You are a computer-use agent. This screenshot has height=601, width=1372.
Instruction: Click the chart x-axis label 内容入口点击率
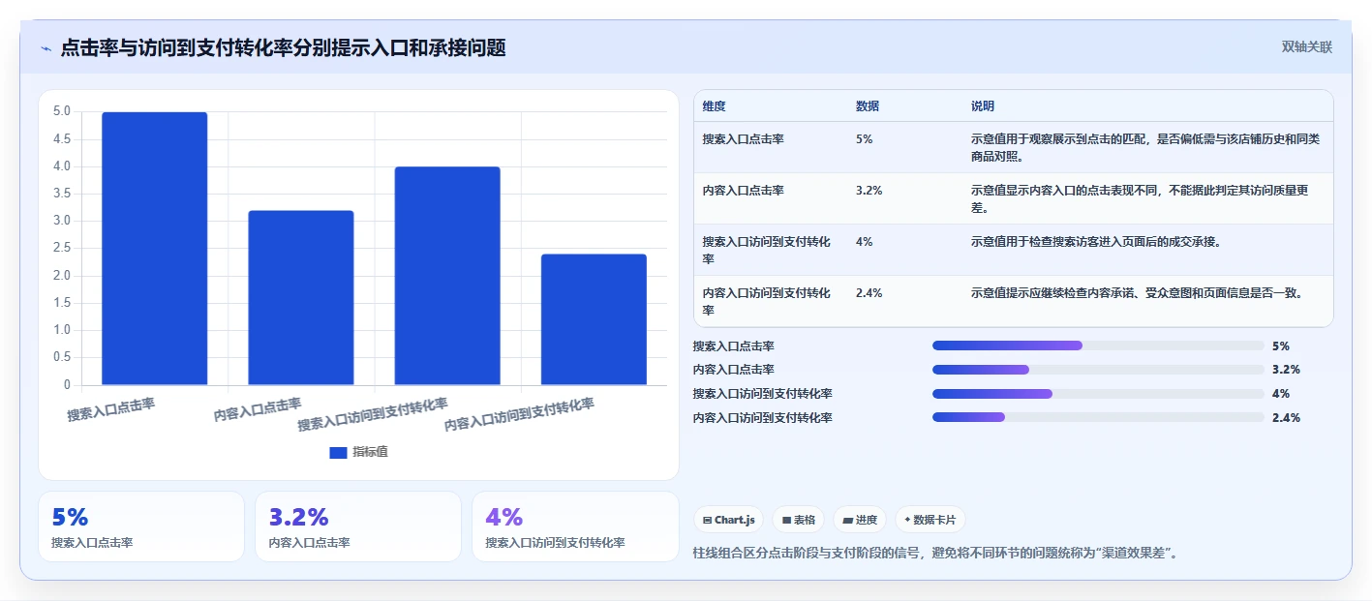pyautogui.click(x=258, y=409)
